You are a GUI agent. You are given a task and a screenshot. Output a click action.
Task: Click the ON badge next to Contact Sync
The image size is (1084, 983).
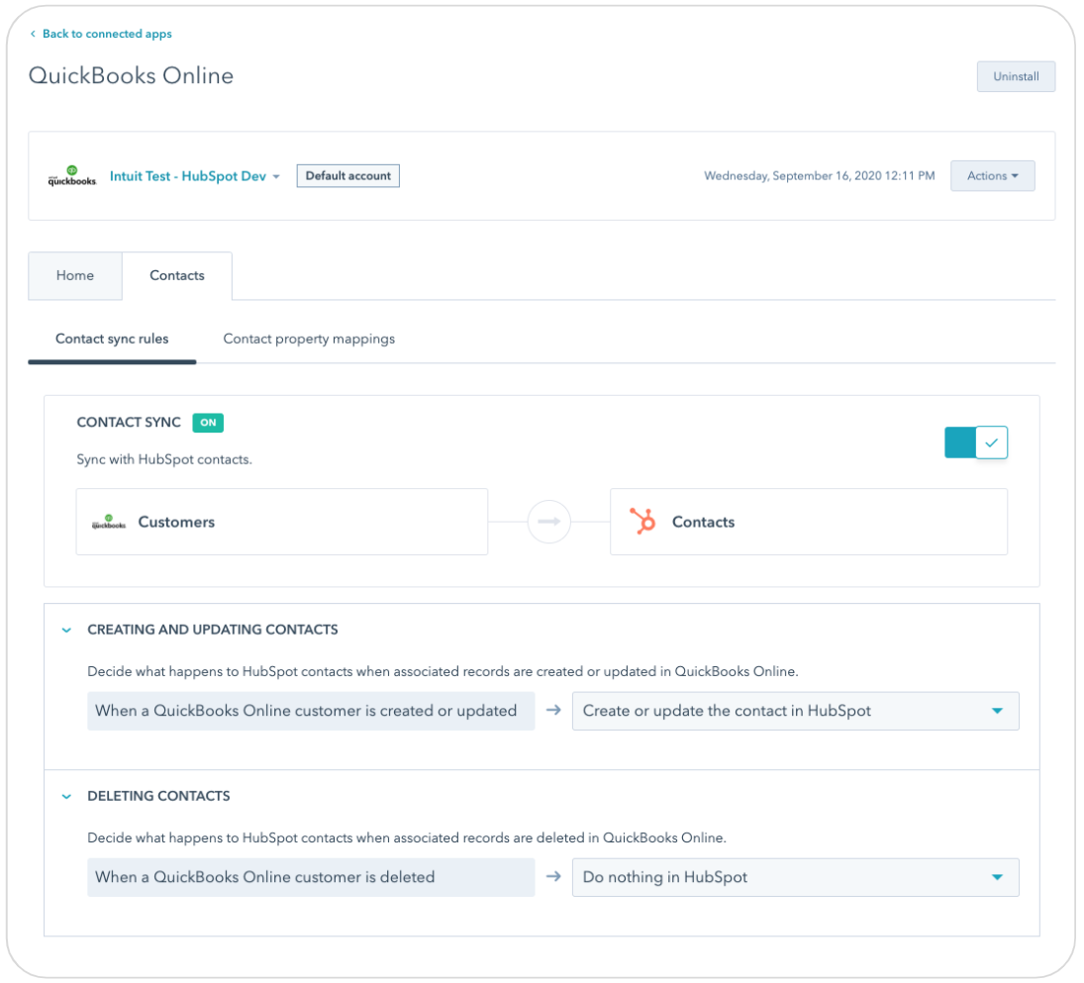(208, 422)
